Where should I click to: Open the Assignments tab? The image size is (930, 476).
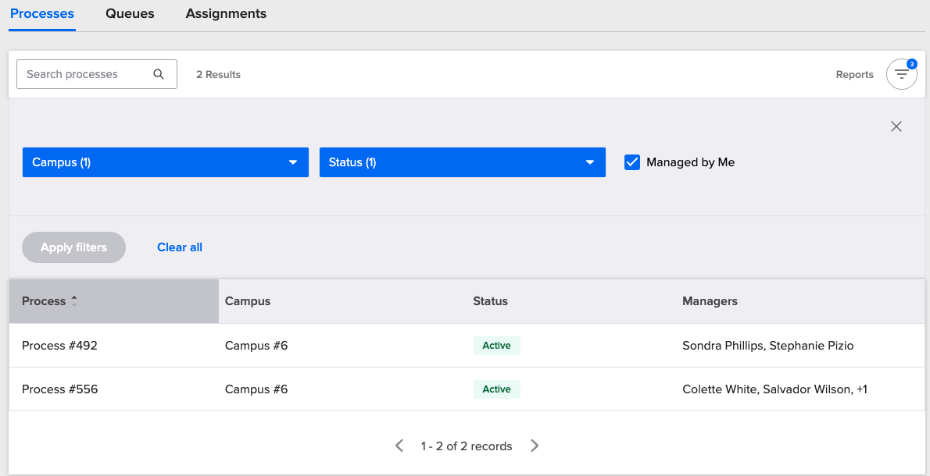point(226,13)
